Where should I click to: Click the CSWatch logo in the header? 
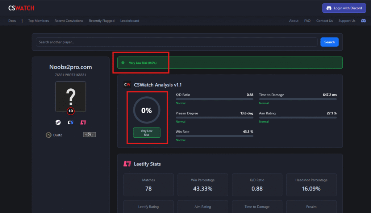point(21,8)
